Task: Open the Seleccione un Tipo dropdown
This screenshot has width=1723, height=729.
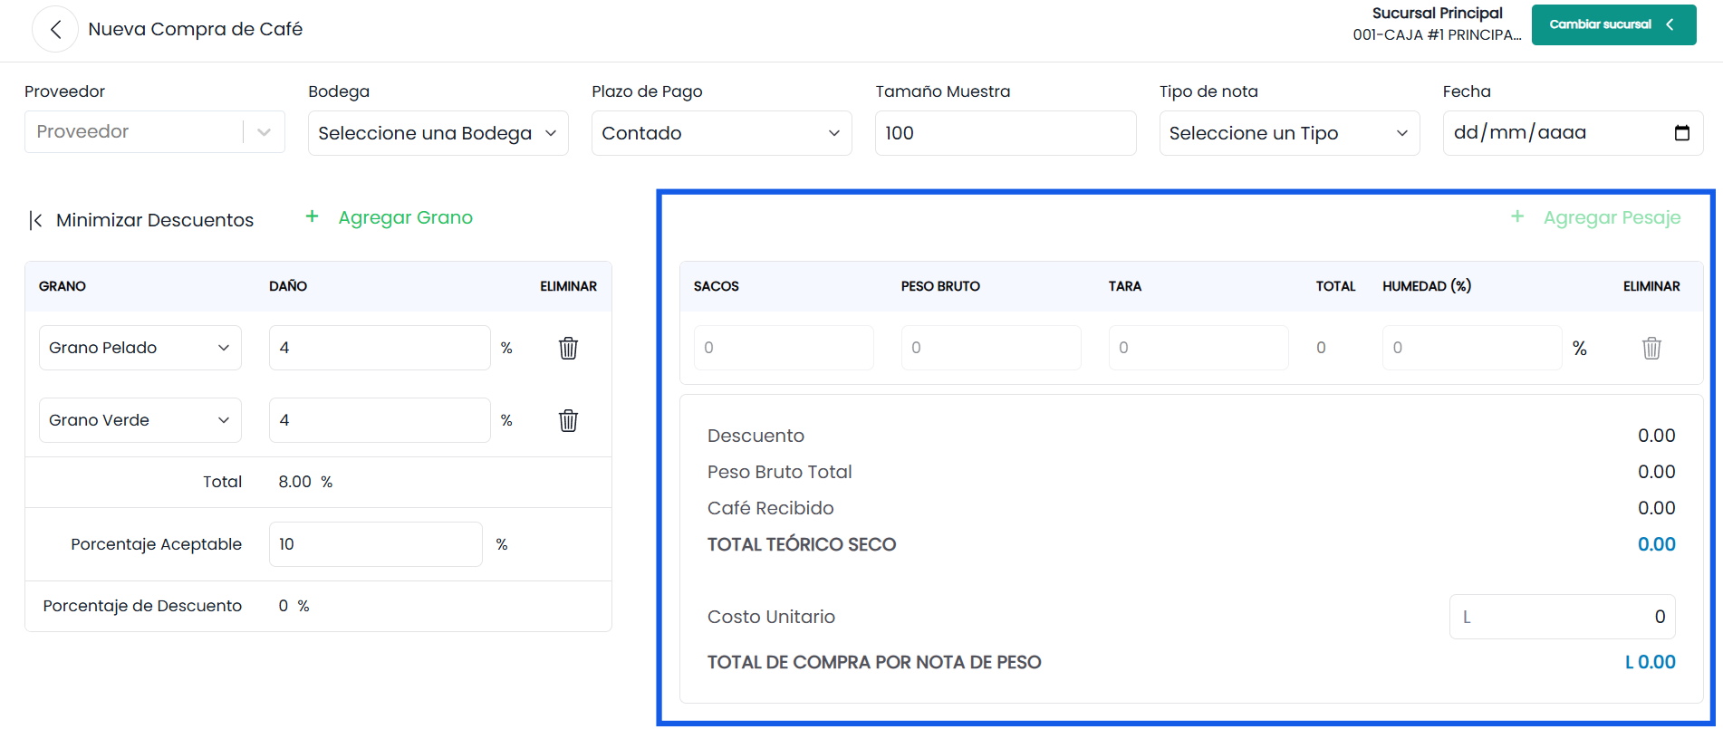Action: coord(1289,133)
